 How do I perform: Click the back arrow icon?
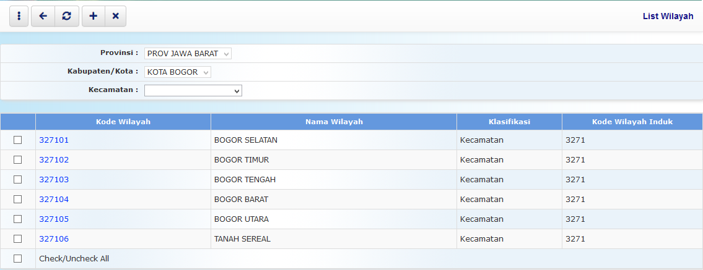coord(43,17)
